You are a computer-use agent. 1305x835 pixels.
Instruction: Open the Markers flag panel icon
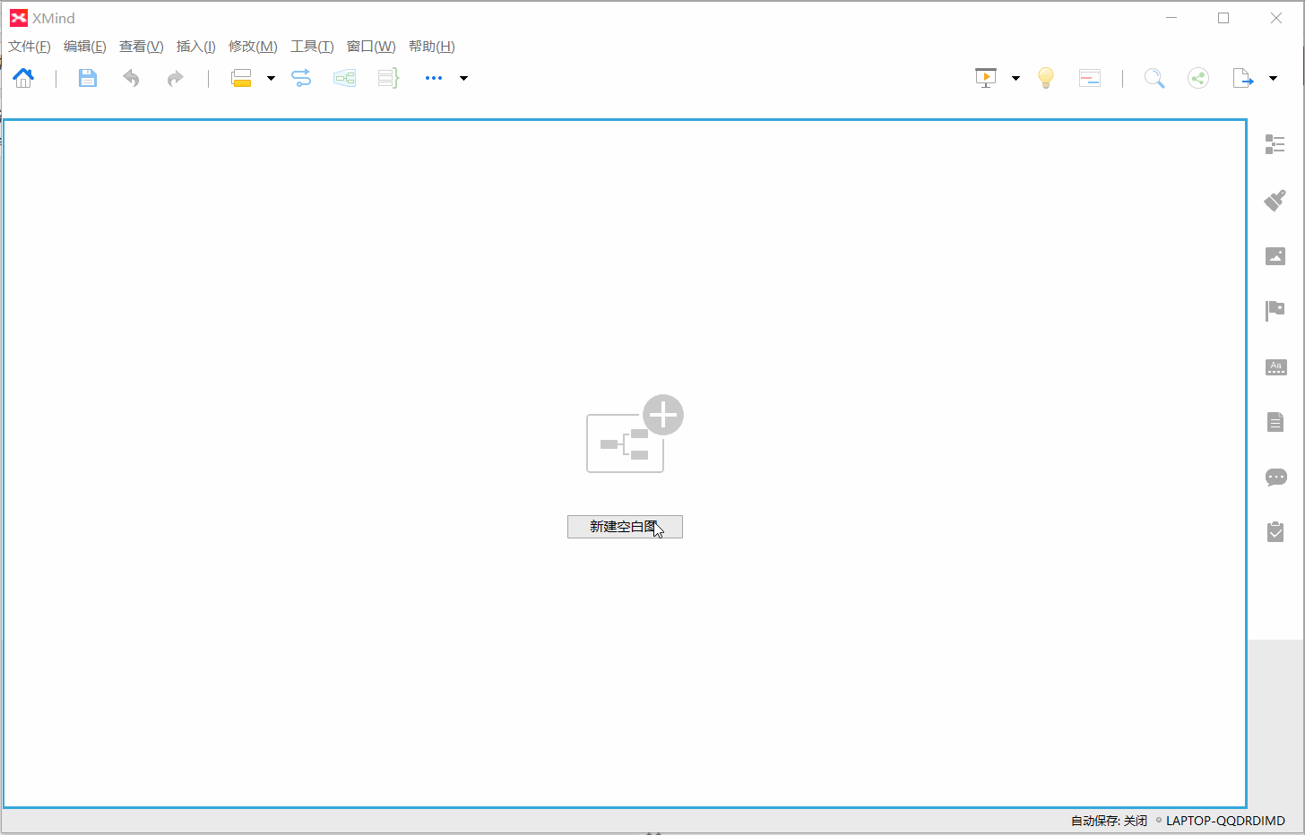click(1275, 311)
